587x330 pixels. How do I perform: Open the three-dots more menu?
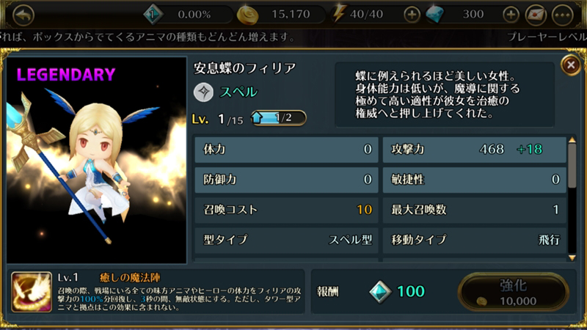562,15
